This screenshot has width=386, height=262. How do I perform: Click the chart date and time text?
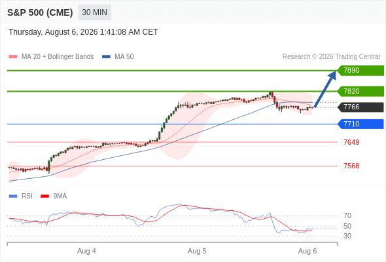point(83,32)
